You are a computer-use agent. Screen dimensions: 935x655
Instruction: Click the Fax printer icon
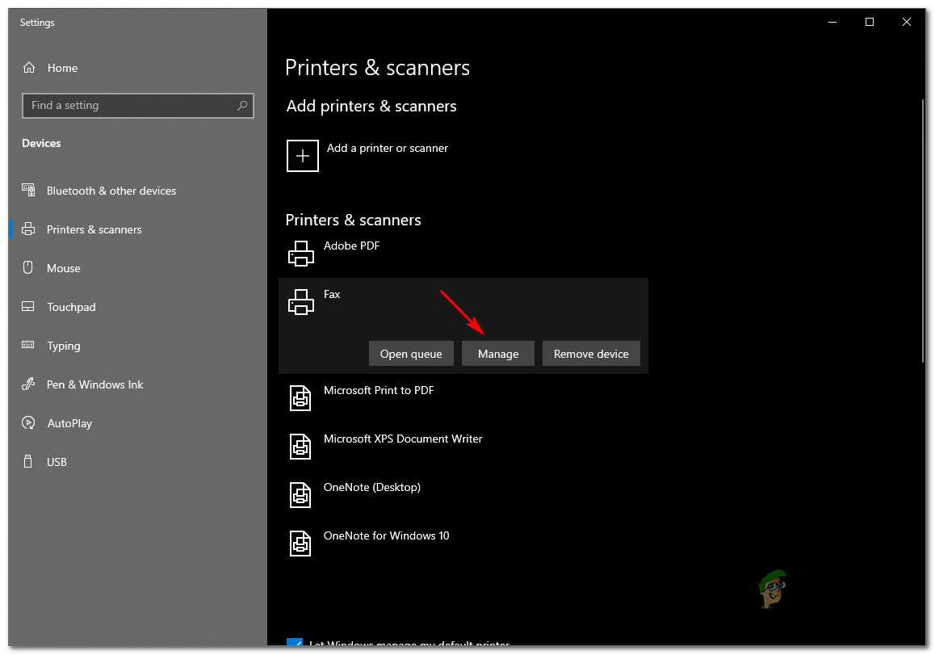[301, 302]
